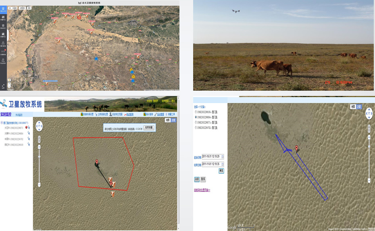Click the purple link below playback buttons
This screenshot has width=375, height=231.
pyautogui.click(x=202, y=190)
